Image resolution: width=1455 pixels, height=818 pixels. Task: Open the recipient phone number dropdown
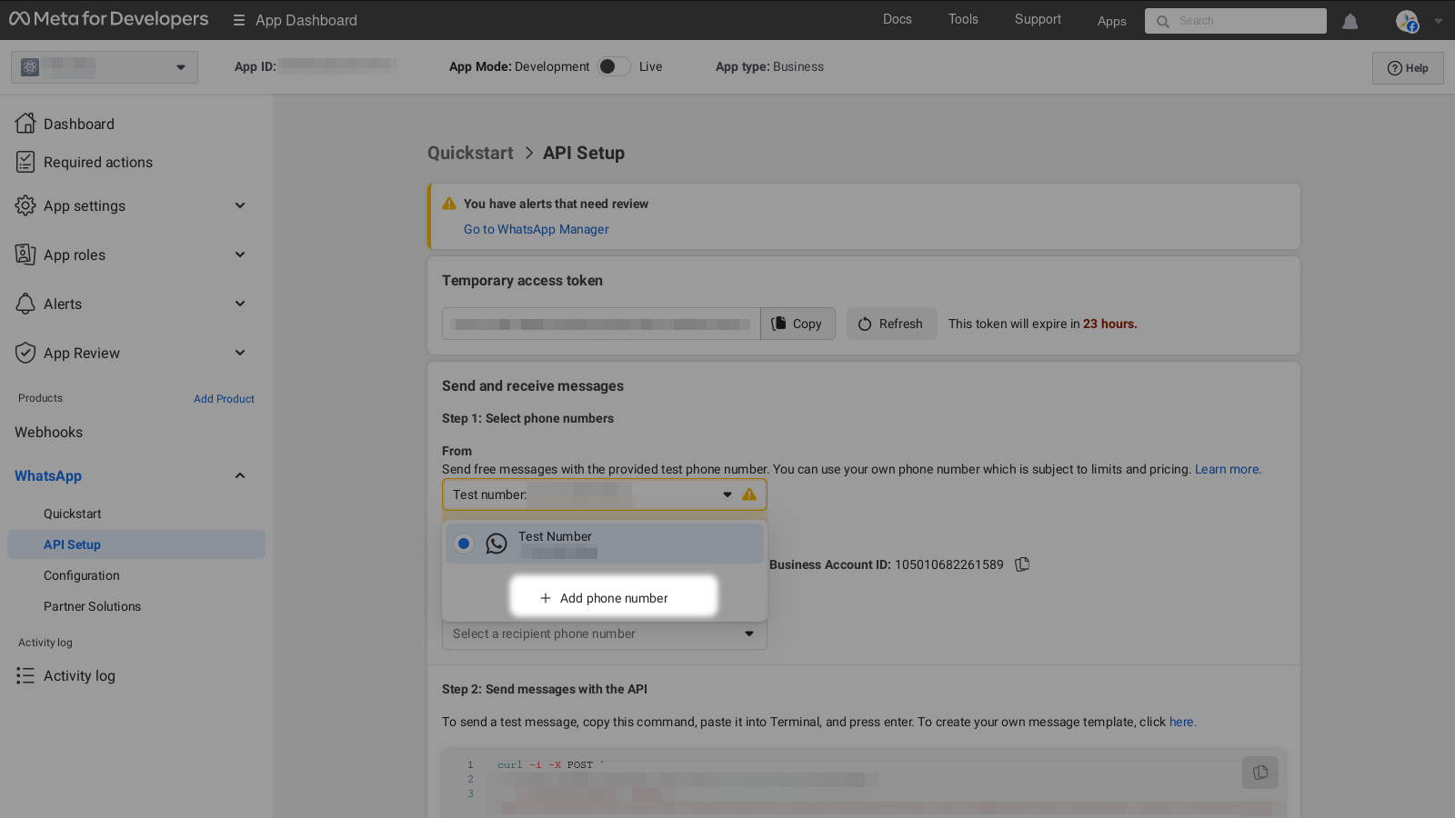pos(605,633)
